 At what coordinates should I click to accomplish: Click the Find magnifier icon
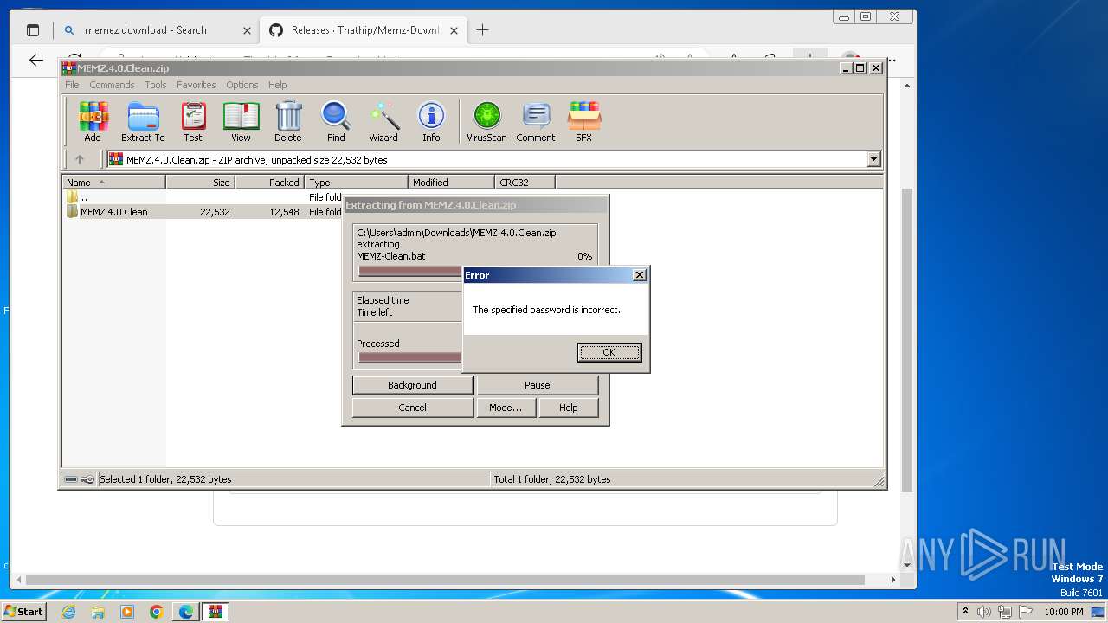(x=336, y=121)
